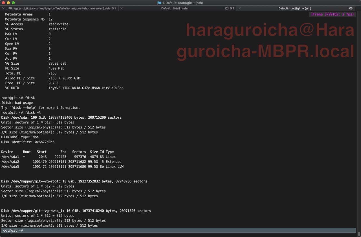Click the red close window button
361x237 pixels.
coord(3,3)
